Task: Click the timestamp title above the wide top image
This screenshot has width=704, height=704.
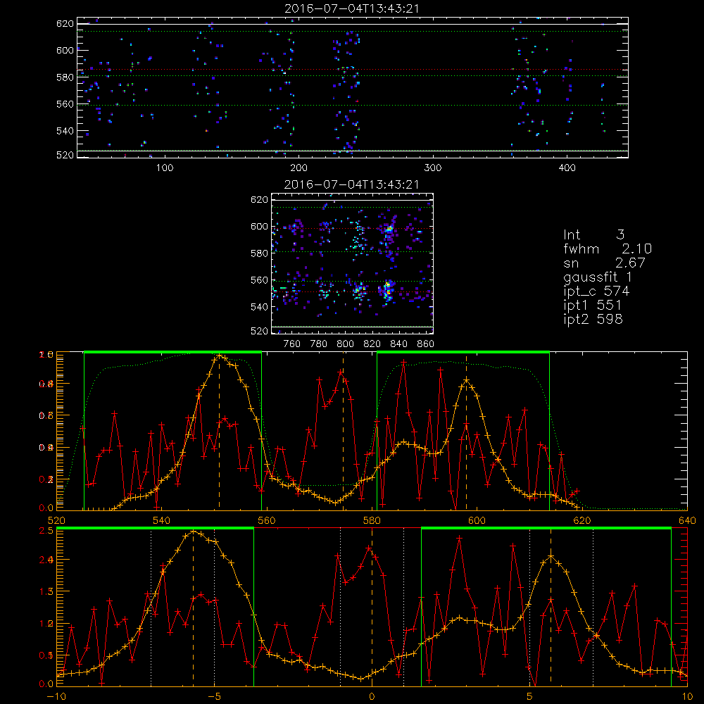Action: click(x=352, y=8)
